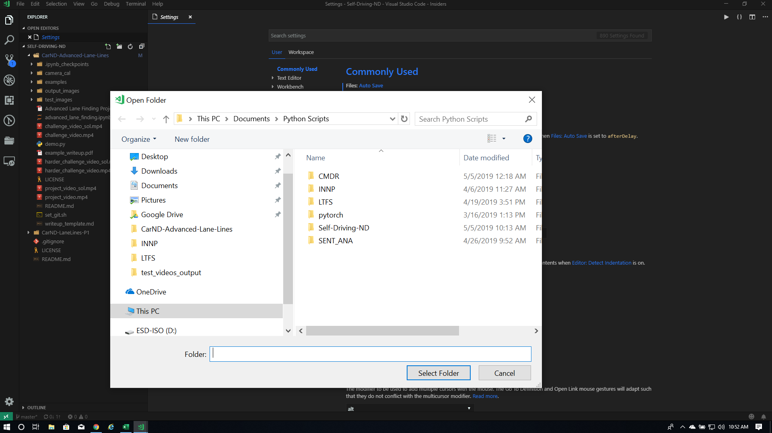Click the Cancel button in dialog
Screen dimensions: 772x433
pos(504,373)
